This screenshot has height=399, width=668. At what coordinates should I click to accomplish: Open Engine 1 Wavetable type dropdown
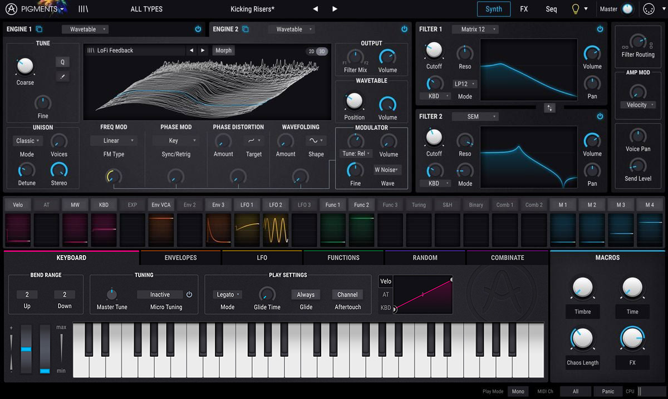click(x=85, y=29)
